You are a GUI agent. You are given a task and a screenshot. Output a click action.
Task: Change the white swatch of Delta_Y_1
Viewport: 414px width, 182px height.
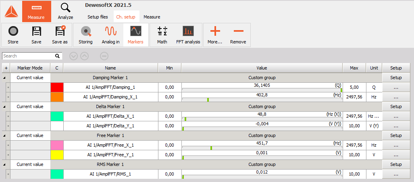coord(57,126)
